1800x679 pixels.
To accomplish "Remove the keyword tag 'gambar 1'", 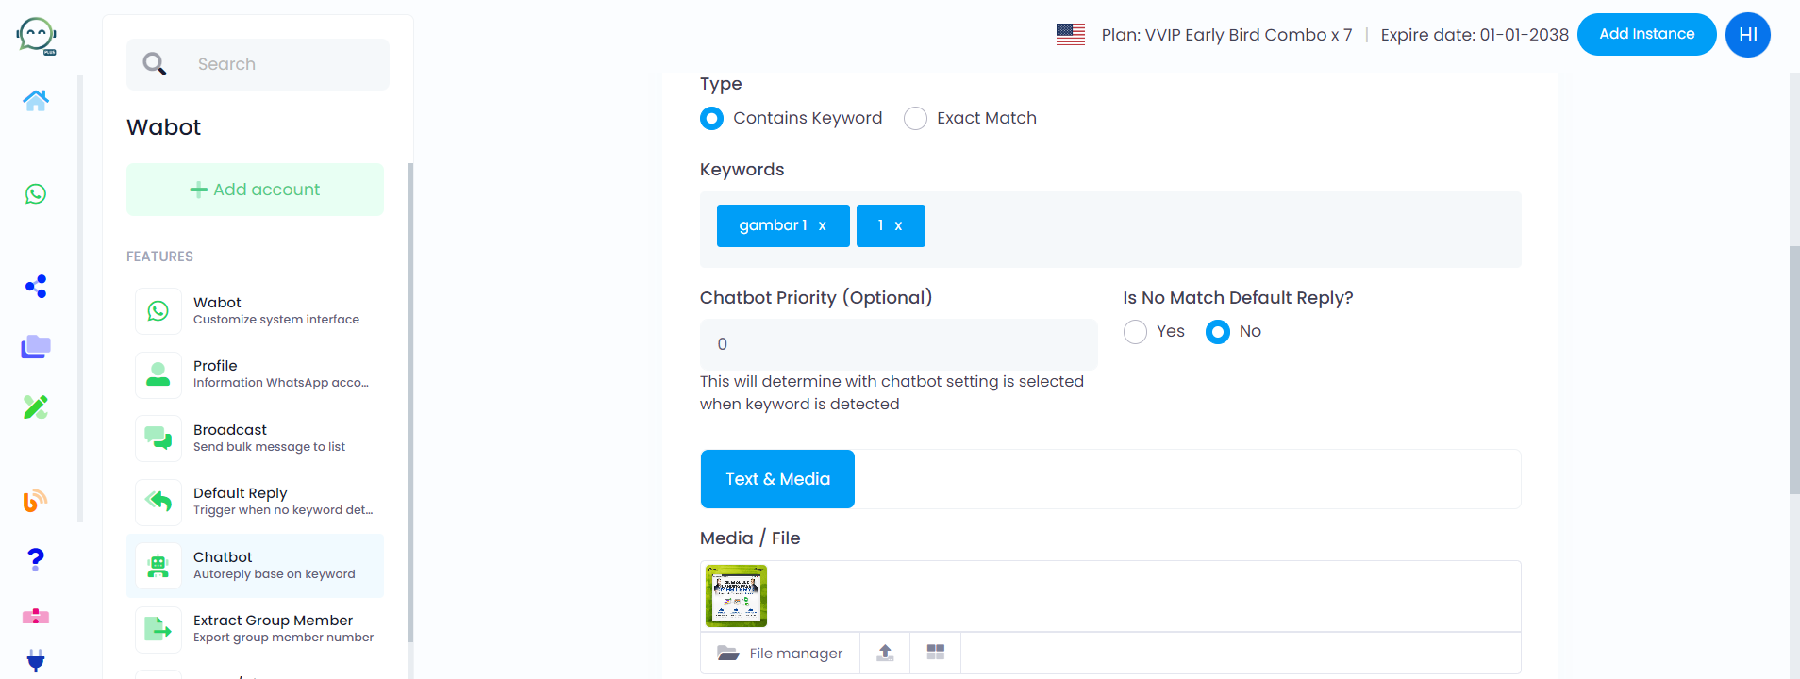I will coord(822,225).
